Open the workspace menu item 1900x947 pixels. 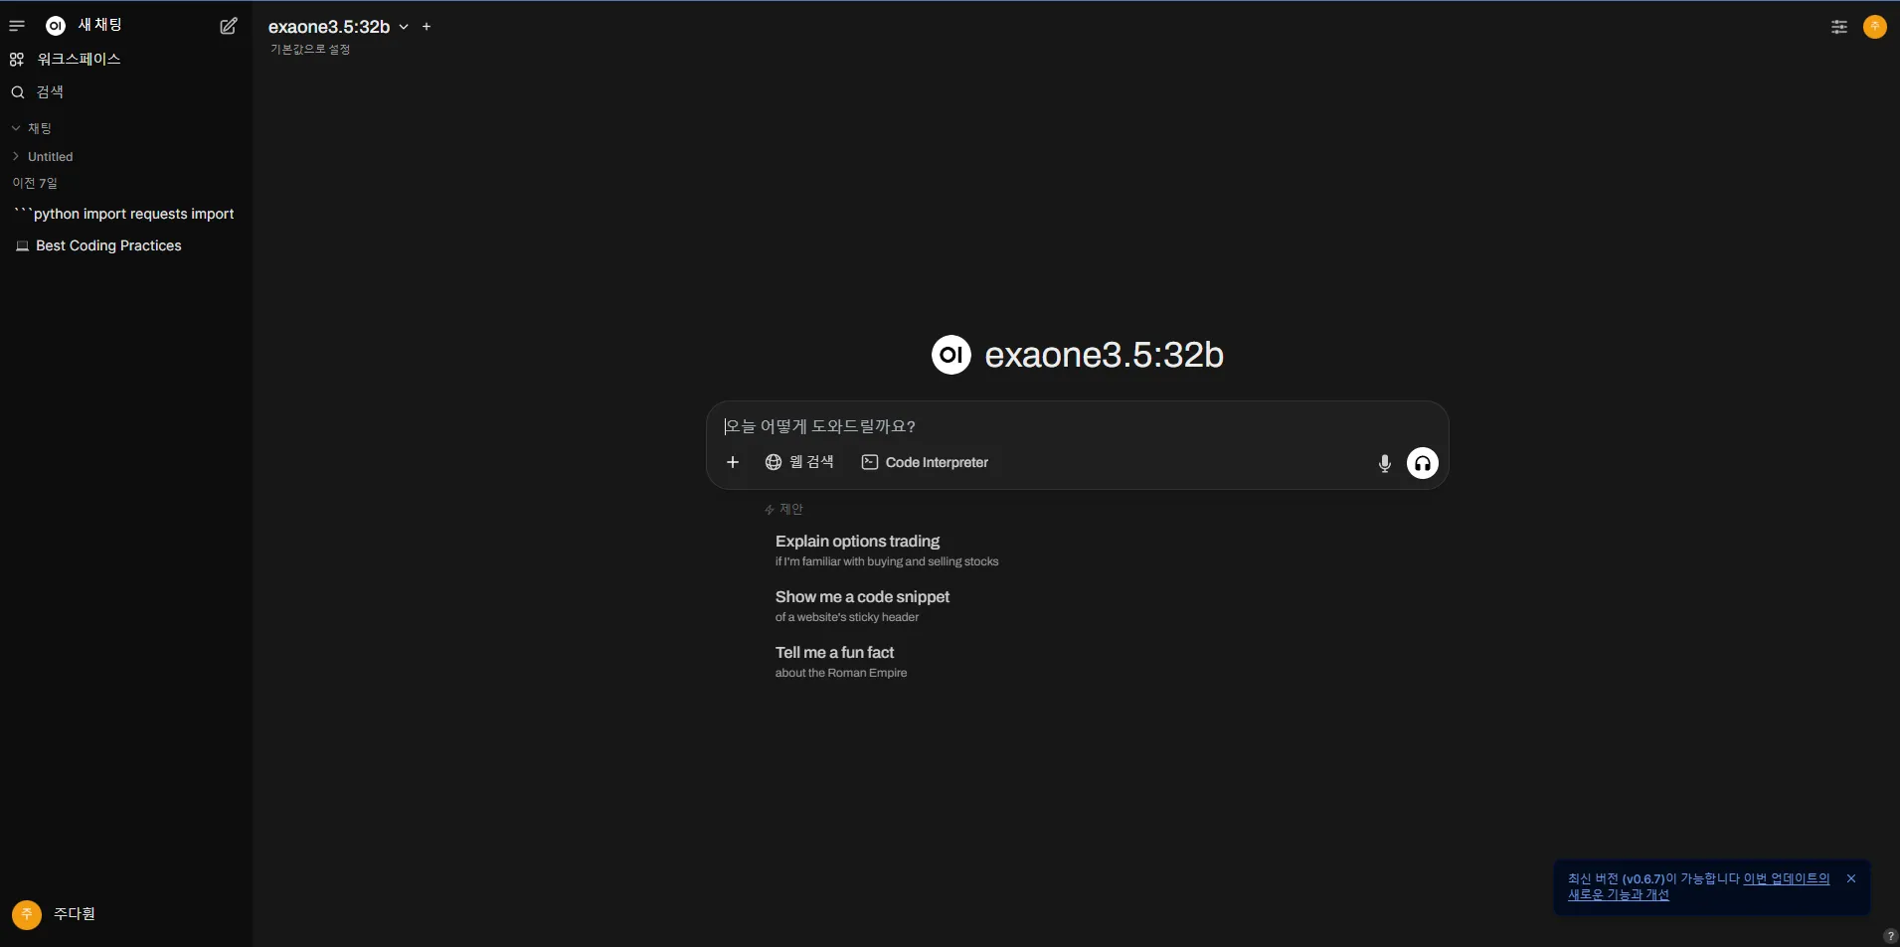(78, 60)
